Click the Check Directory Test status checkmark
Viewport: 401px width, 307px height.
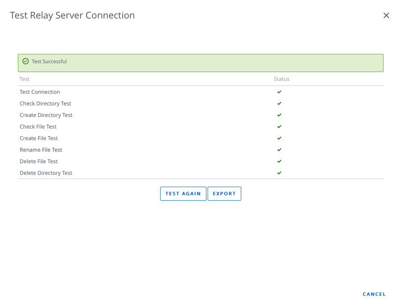tap(279, 104)
